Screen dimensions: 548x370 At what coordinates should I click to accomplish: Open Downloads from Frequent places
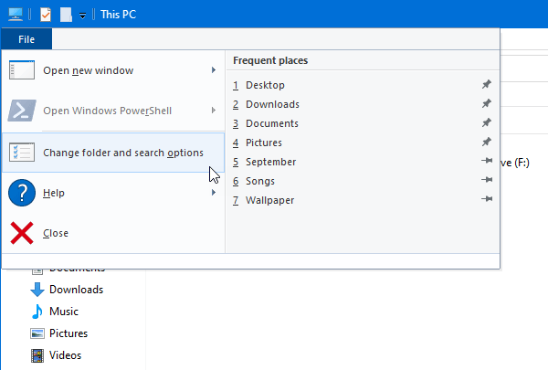(x=363, y=104)
